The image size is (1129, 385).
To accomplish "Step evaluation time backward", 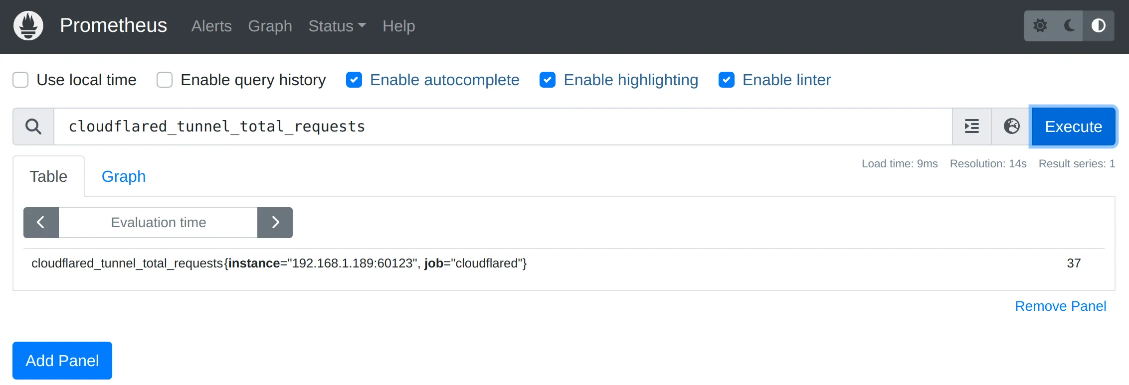I will [41, 223].
